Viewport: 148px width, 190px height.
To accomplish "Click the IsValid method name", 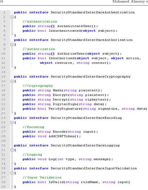I will pyautogui.click(x=56, y=182).
